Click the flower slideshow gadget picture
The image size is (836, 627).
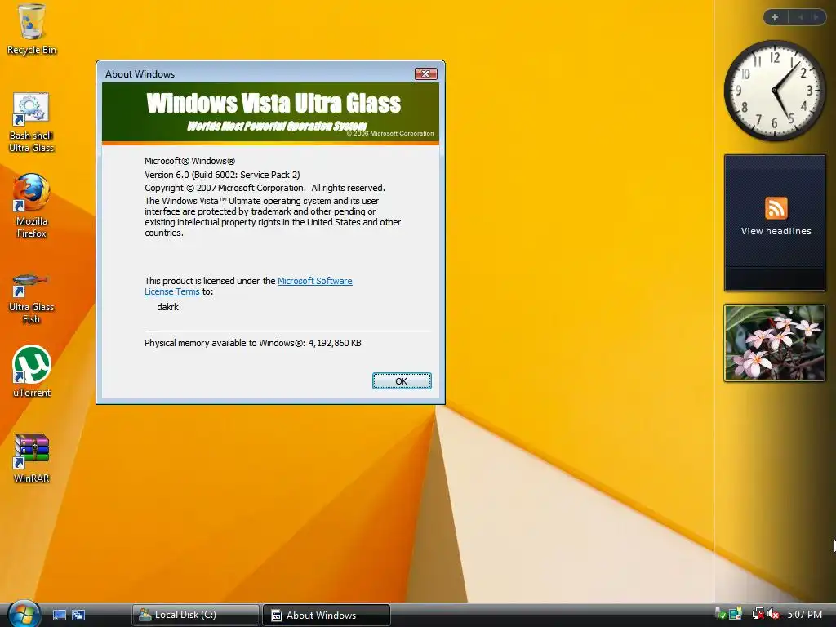(x=774, y=343)
